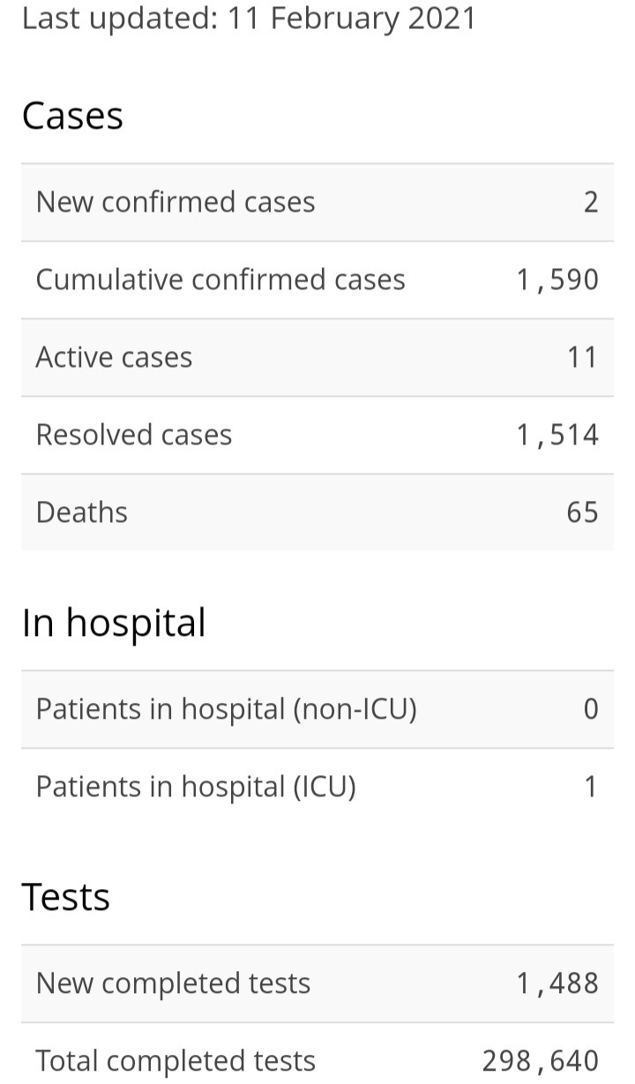Click Patients in hospital (ICU) label

click(196, 787)
